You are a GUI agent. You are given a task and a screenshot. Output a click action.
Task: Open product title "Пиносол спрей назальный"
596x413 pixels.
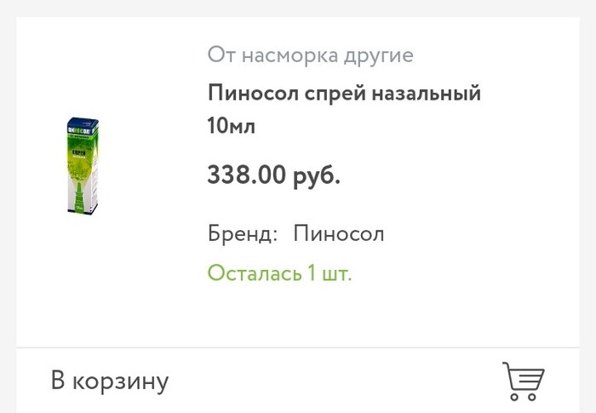[x=344, y=94]
